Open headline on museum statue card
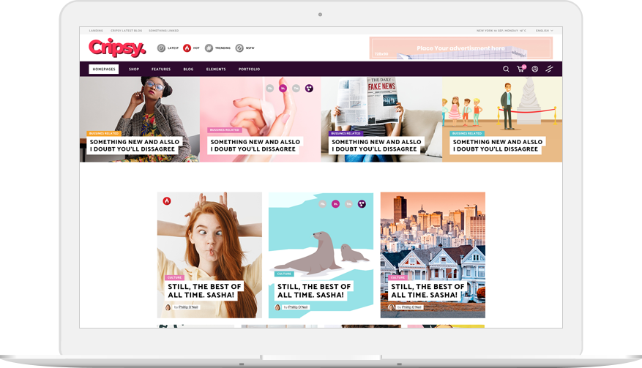The width and height of the screenshot is (642, 368). pyautogui.click(x=498, y=146)
